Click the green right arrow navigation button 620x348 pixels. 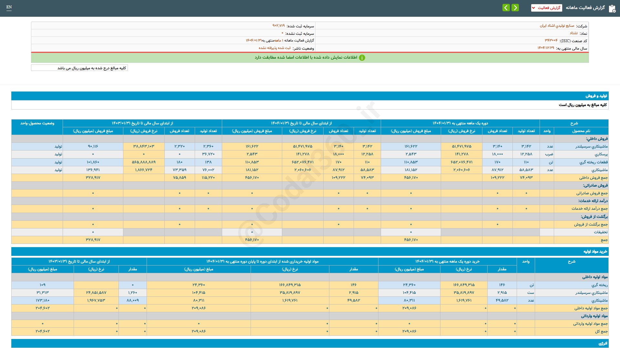tap(515, 7)
